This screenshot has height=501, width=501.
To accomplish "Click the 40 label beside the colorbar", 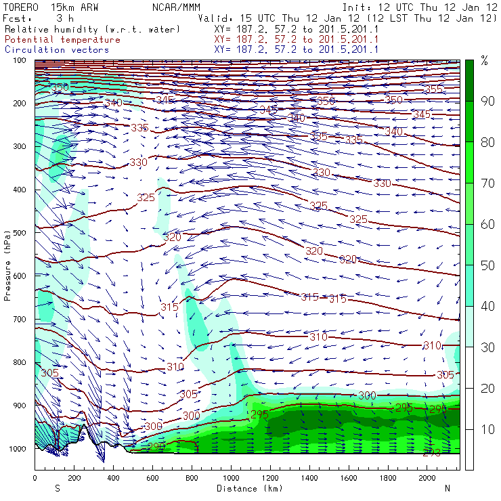I will [488, 307].
